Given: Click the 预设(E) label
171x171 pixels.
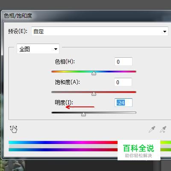Looking at the screenshot, I should pyautogui.click(x=18, y=31).
